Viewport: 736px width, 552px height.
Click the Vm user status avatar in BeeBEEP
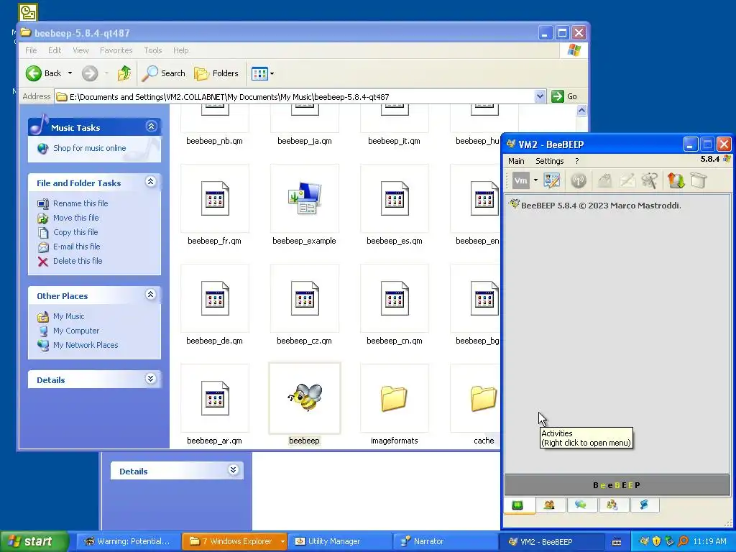[x=520, y=180]
